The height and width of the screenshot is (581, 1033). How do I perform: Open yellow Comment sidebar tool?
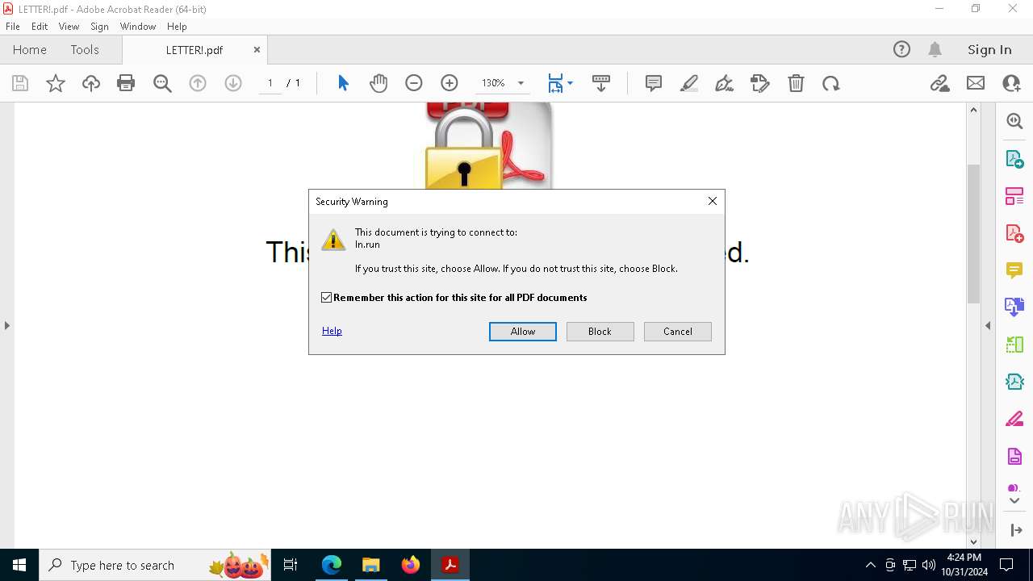(1014, 270)
